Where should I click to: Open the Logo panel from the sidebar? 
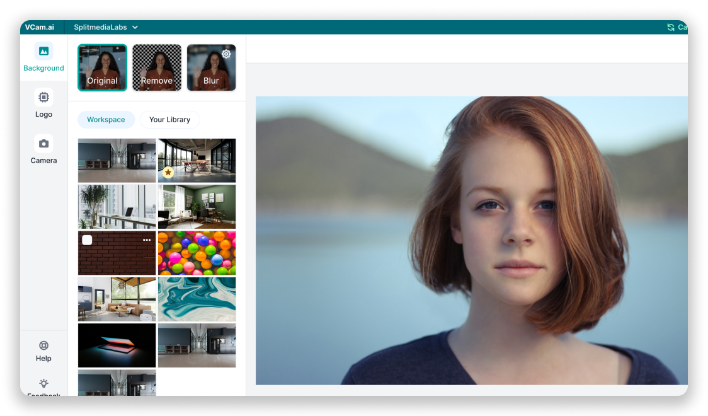43,97
